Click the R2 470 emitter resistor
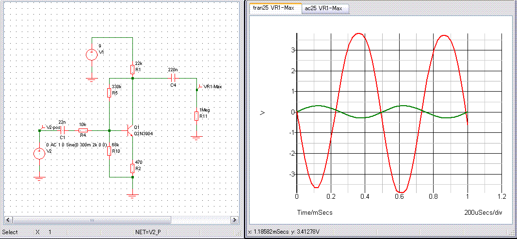Image resolution: width=517 pixels, height=239 pixels. click(132, 168)
